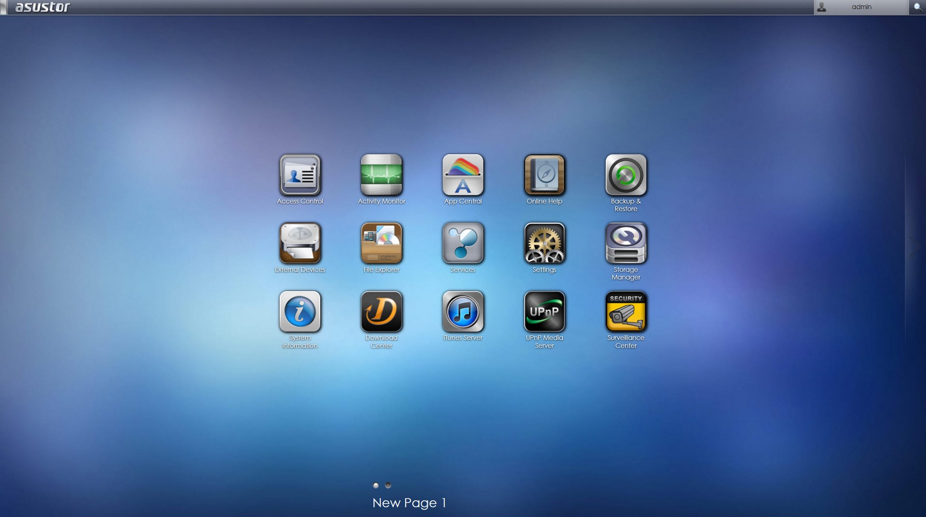The image size is (926, 517).
Task: Open the Online Help app
Action: [x=544, y=175]
